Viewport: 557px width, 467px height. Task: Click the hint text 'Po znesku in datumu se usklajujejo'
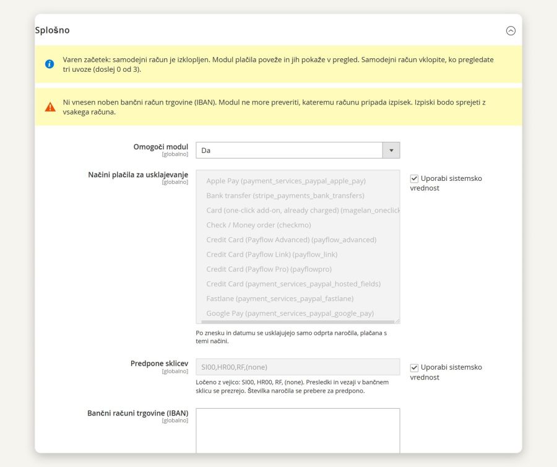pos(291,337)
